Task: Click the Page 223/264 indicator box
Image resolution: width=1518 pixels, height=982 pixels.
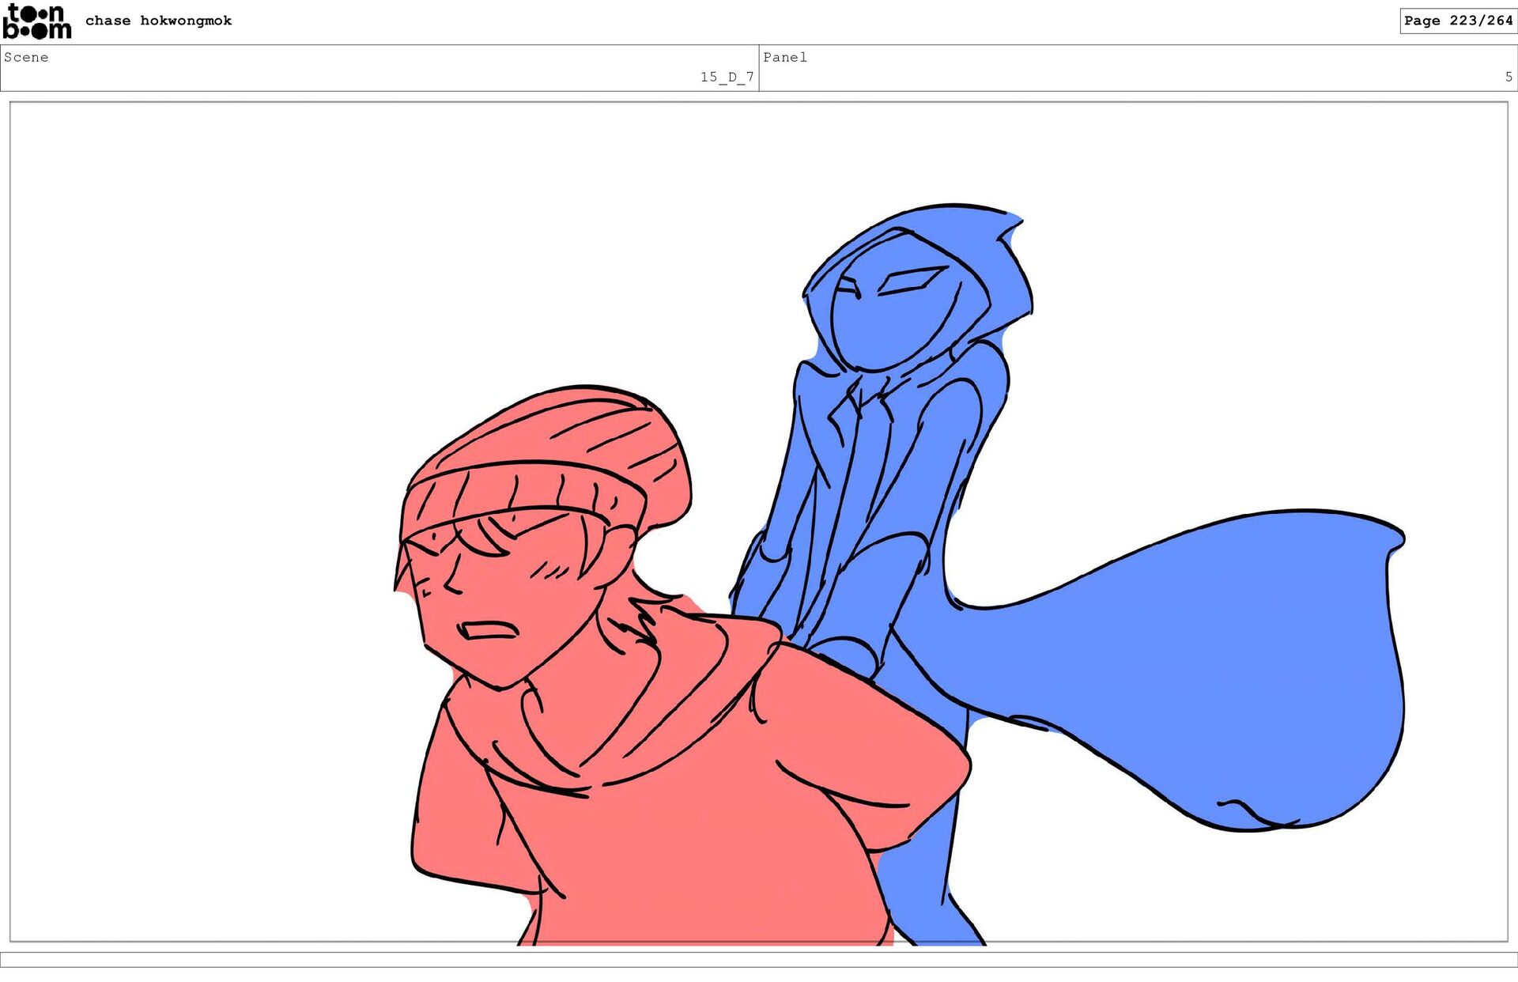Action: point(1457,21)
